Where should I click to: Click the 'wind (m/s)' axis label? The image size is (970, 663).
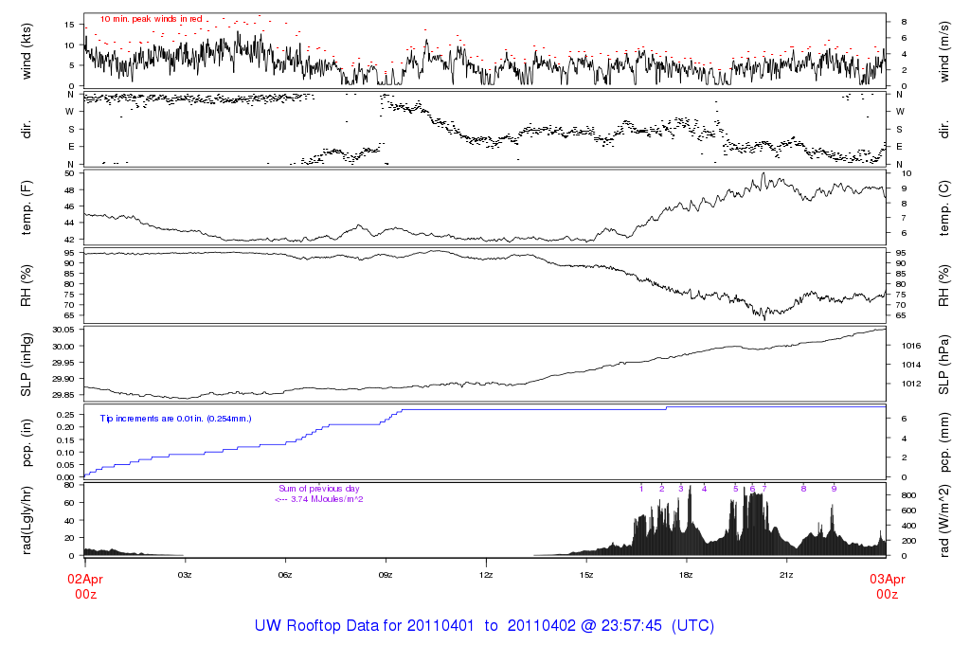(x=943, y=50)
